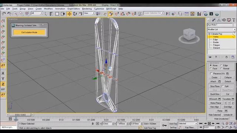Open the Modifiers menu
Image resolution: width=237 pixels, height=133 pixels.
pos(49,9)
